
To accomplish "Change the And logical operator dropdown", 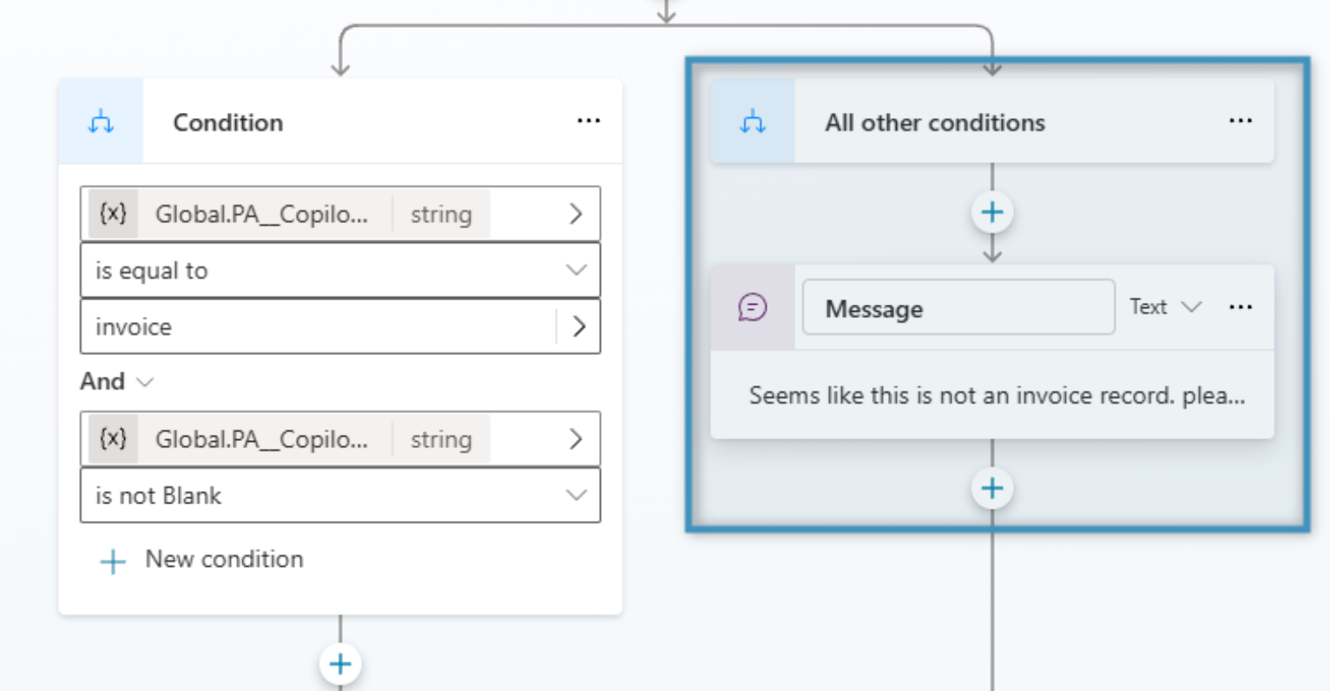I will click(117, 381).
